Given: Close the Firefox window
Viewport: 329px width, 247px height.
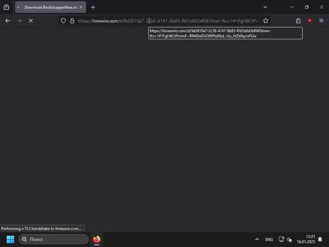Looking at the screenshot, I should (x=321, y=7).
